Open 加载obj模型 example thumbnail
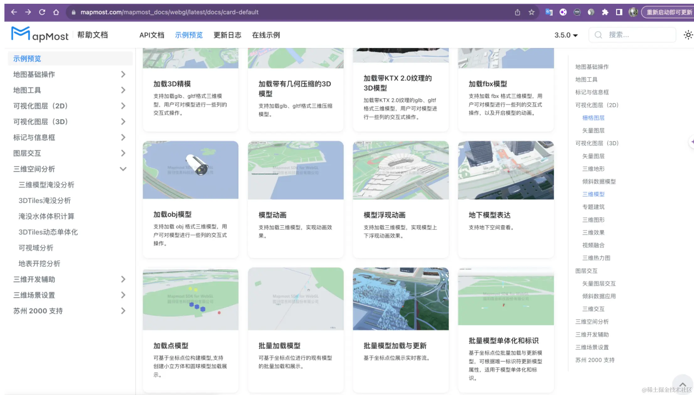 click(190, 170)
